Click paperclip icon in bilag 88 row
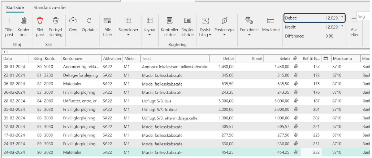This screenshot has height=158, width=372. pos(296,135)
